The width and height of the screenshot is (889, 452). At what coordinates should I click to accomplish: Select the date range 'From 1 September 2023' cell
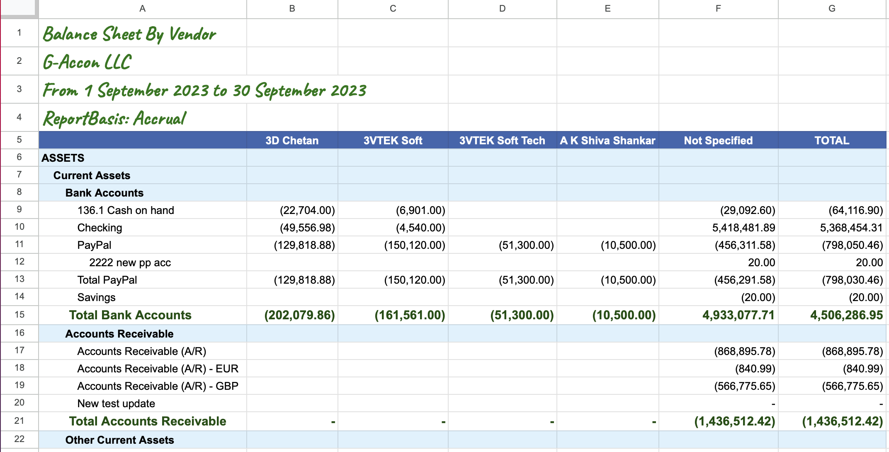click(x=143, y=90)
